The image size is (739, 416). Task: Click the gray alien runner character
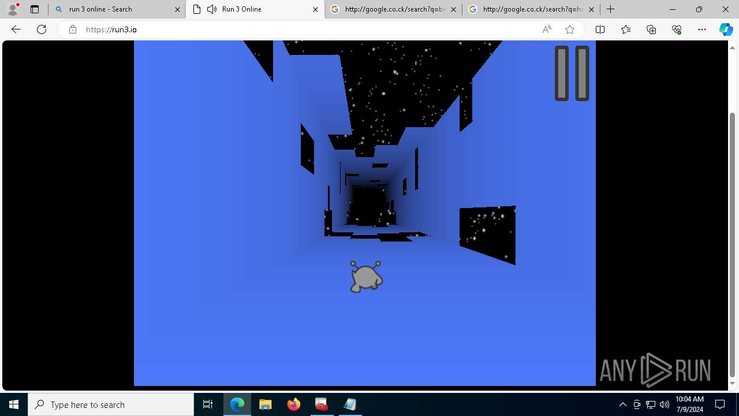tap(366, 277)
